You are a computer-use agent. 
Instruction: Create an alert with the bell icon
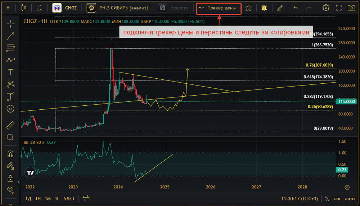pos(264,8)
